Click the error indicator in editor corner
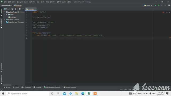This screenshot has width=171, height=96. click(x=164, y=12)
